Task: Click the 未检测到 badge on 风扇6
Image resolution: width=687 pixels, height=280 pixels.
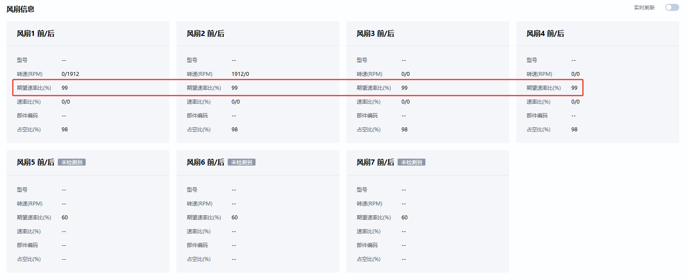Action: click(x=242, y=163)
